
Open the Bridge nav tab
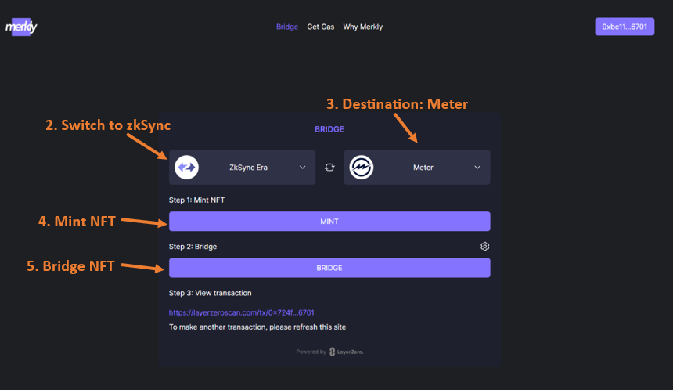click(x=287, y=27)
